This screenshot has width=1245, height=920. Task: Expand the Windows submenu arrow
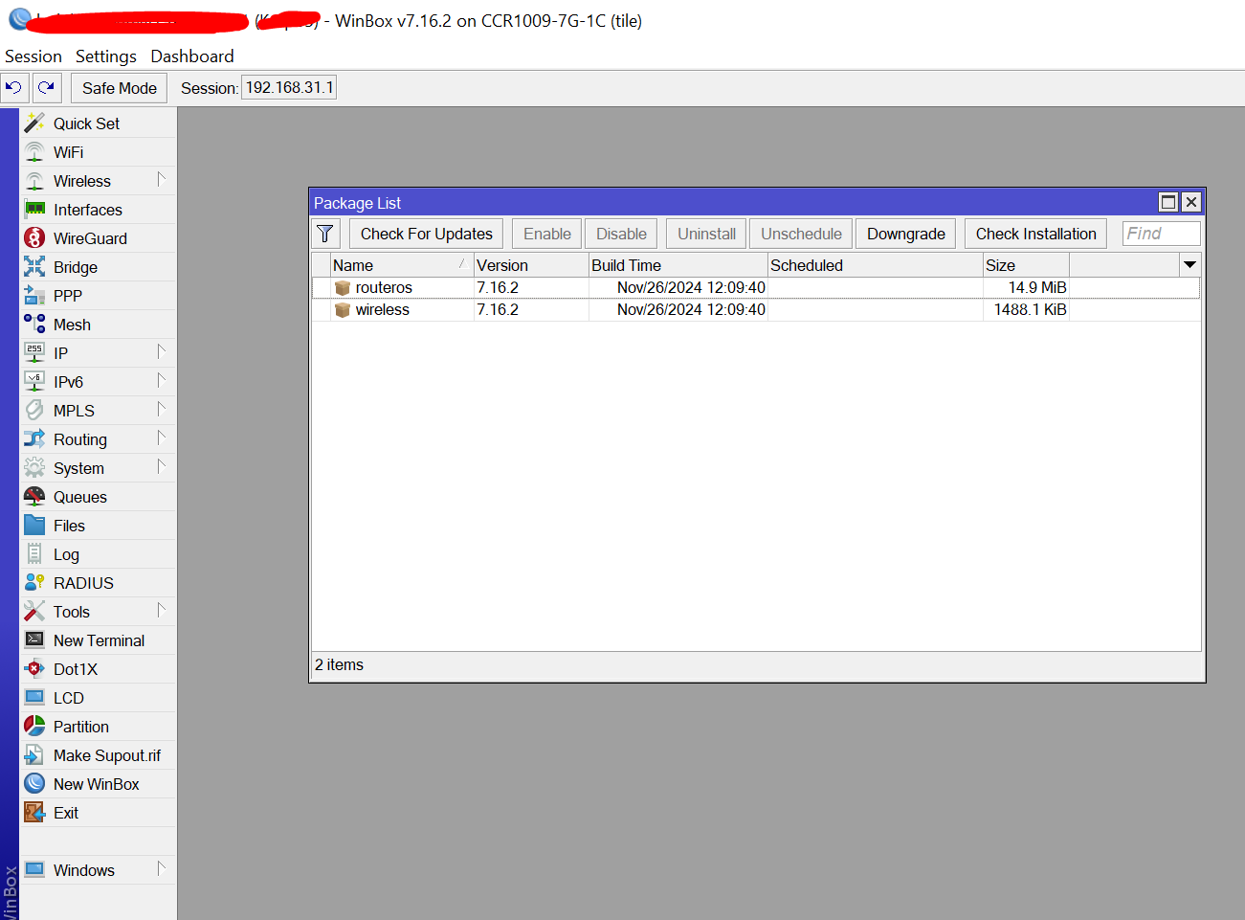pyautogui.click(x=162, y=868)
